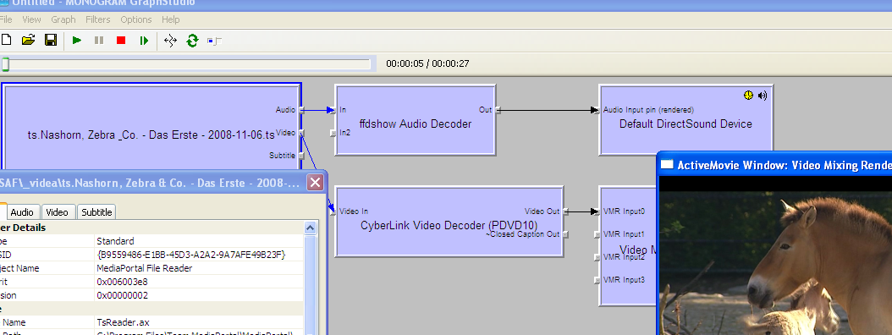Click the "MediaPortal File Reader" value
892x335 pixels.
pyautogui.click(x=145, y=268)
